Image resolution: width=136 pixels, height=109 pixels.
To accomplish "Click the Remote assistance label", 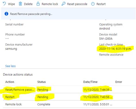I will pyautogui.click(x=111, y=54).
